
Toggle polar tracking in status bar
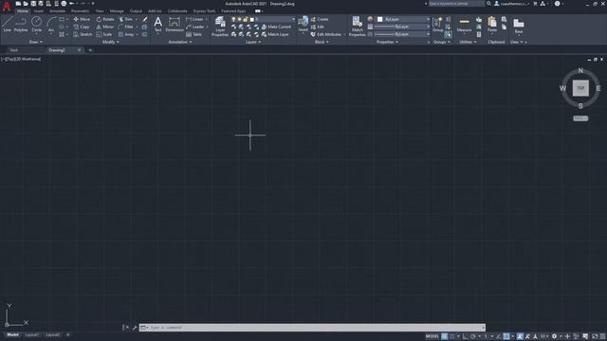472,336
